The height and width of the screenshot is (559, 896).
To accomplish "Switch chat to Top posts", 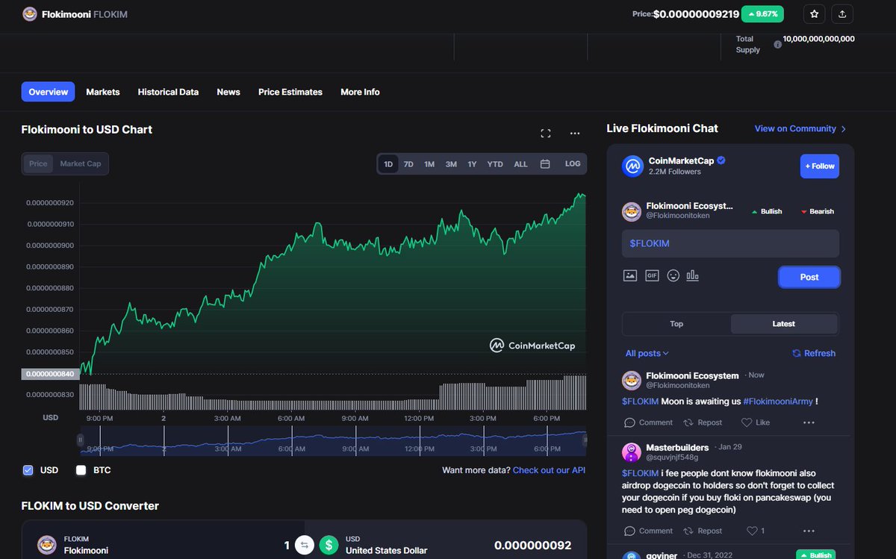I will [x=676, y=324].
